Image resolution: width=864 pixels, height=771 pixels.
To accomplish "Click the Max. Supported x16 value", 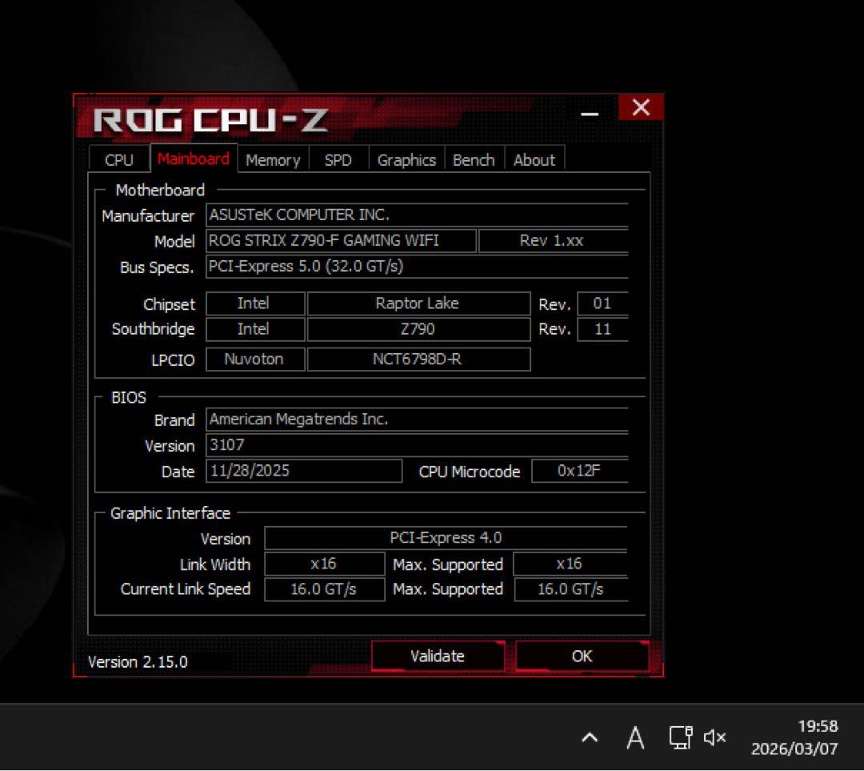I will (x=570, y=564).
